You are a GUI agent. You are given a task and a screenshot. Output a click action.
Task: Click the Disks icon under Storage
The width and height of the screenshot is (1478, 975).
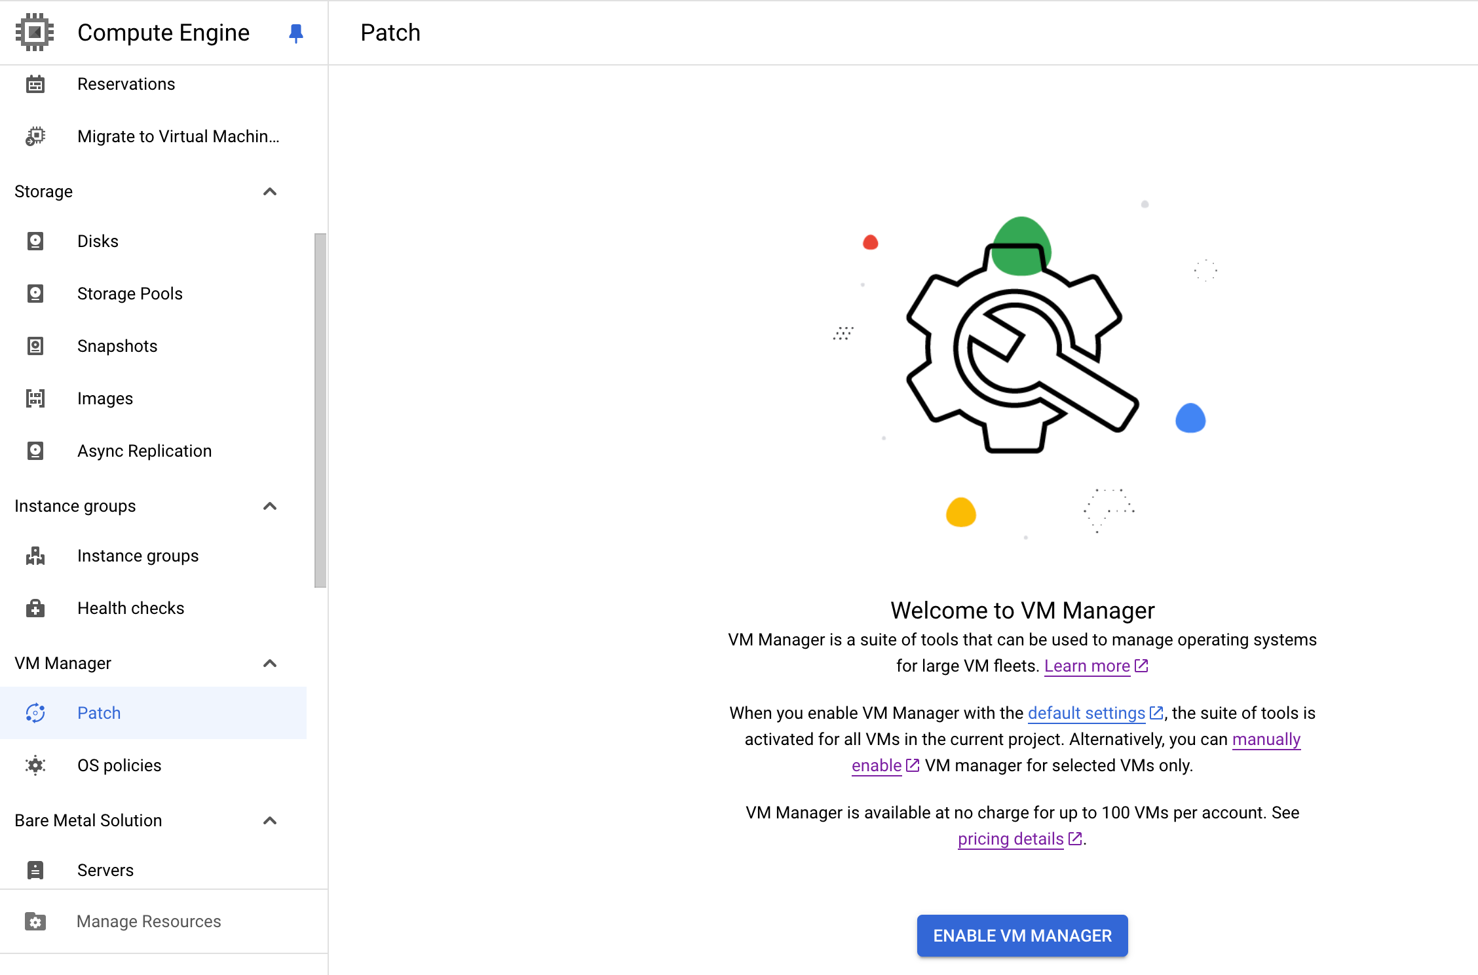pyautogui.click(x=36, y=242)
